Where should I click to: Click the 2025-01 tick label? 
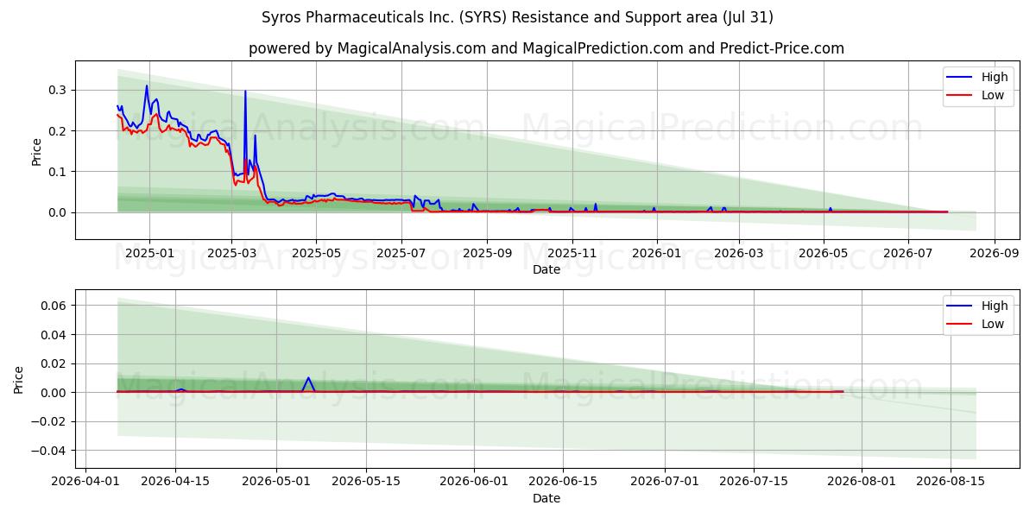[148, 253]
